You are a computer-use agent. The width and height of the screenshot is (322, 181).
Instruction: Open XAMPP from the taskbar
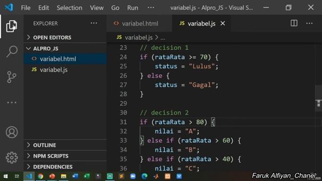168,176
